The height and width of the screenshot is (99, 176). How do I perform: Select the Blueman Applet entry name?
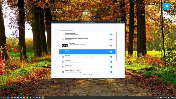click(70, 33)
